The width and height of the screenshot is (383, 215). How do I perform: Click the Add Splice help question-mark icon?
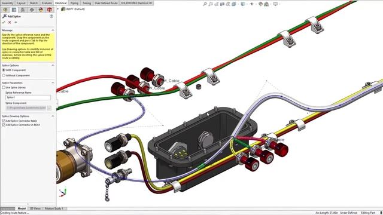pyautogui.click(x=51, y=16)
